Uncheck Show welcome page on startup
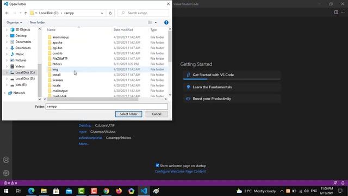This screenshot has width=348, height=196. [157, 166]
